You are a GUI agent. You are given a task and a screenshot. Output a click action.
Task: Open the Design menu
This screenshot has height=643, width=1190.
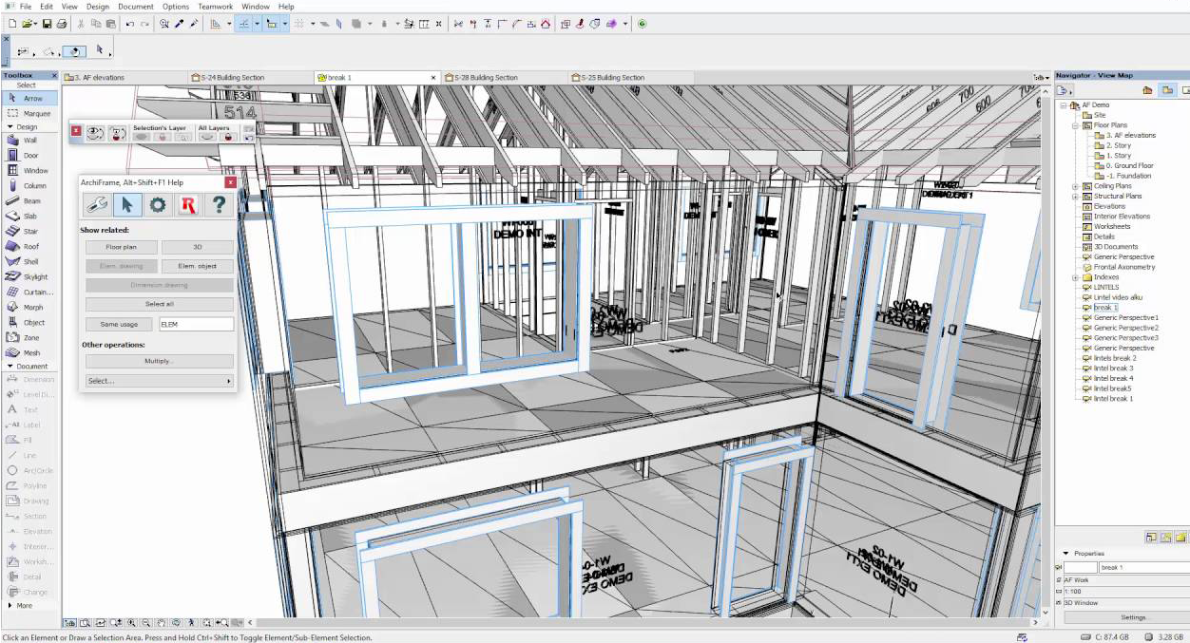pos(98,7)
